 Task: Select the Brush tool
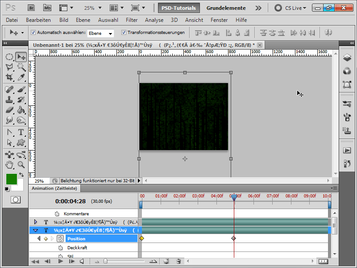tap(21, 89)
